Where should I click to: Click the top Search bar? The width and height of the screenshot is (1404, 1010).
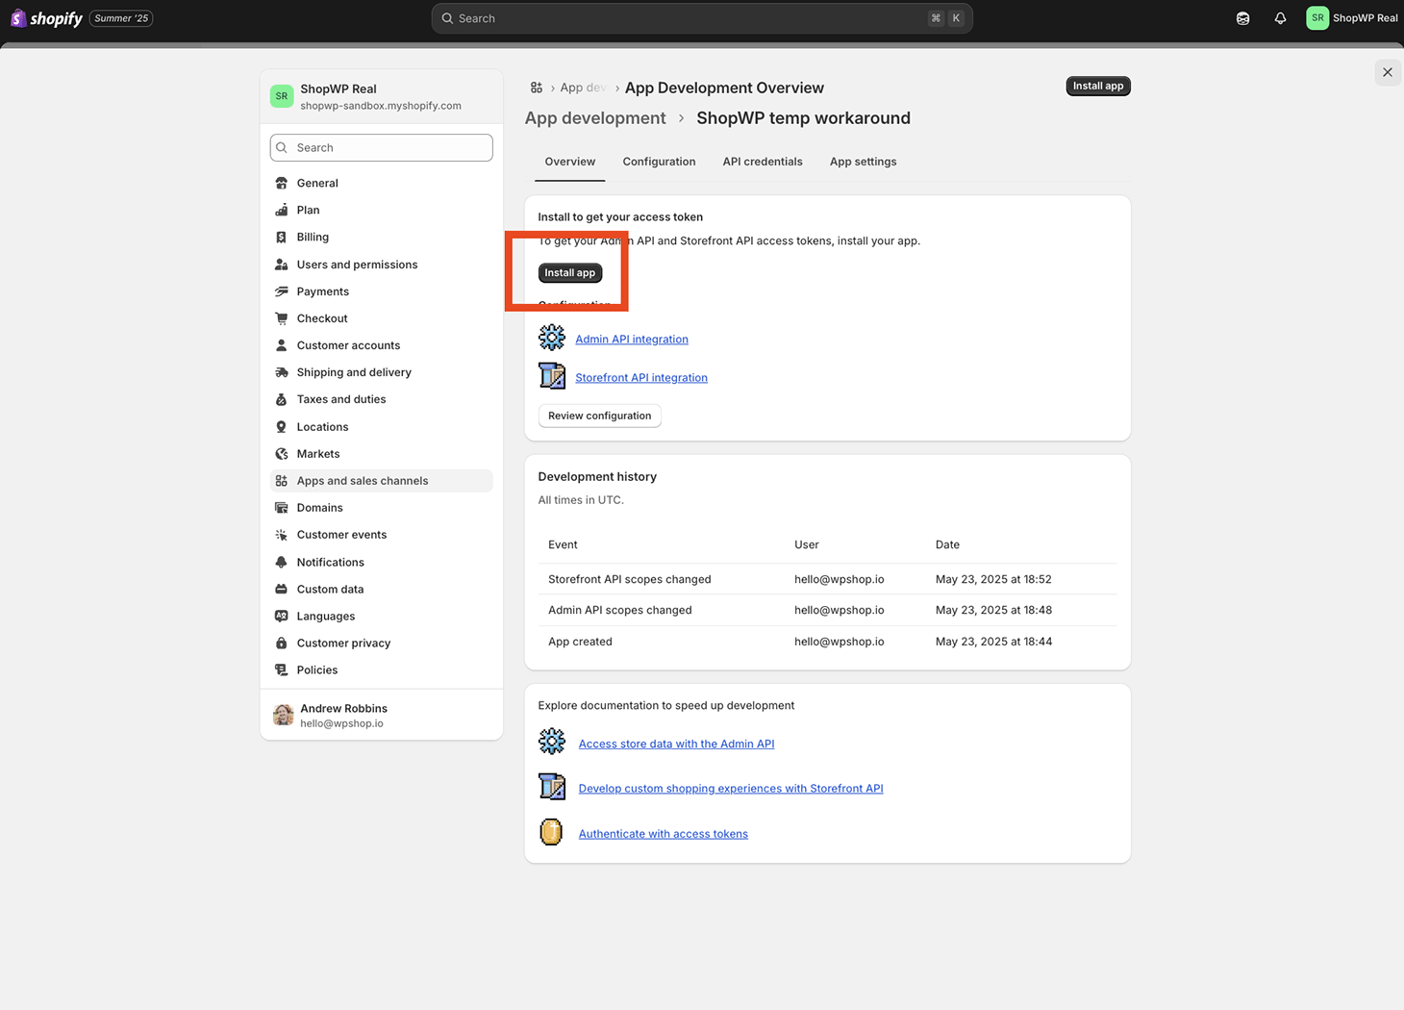[x=702, y=18]
